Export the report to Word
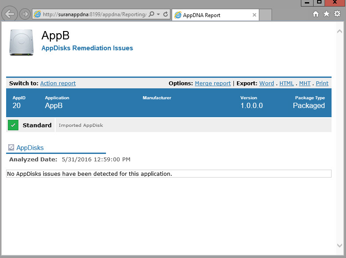Image resolution: width=346 pixels, height=258 pixels. point(267,83)
